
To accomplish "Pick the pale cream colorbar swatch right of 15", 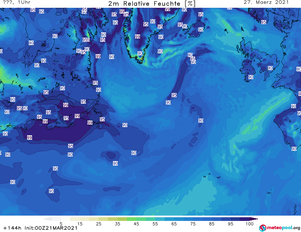I will [x=85, y=219].
